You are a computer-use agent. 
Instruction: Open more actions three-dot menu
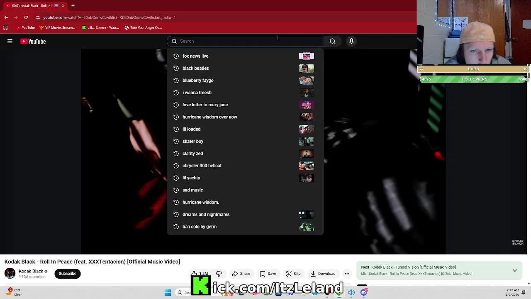pos(347,274)
